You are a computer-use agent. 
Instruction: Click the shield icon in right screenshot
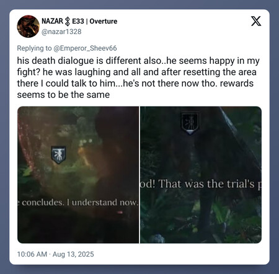[x=190, y=123]
